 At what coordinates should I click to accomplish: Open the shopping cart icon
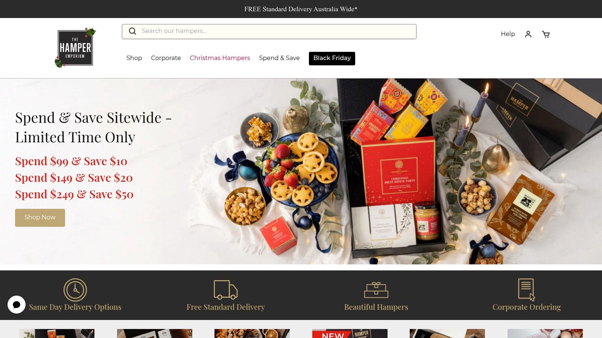click(x=546, y=34)
